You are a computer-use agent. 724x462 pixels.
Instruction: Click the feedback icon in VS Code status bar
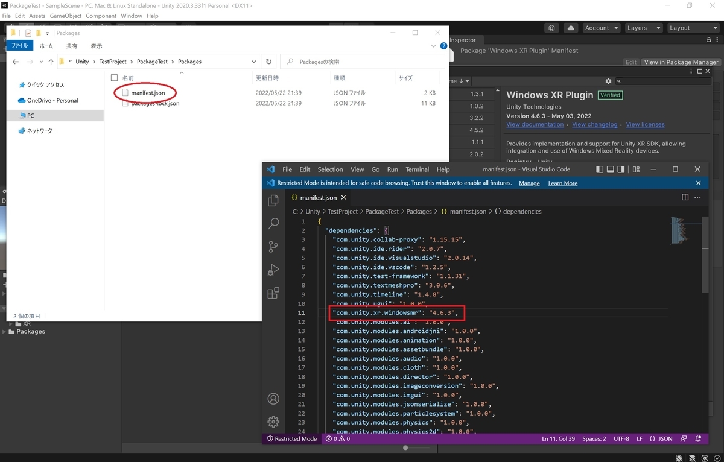click(x=684, y=438)
